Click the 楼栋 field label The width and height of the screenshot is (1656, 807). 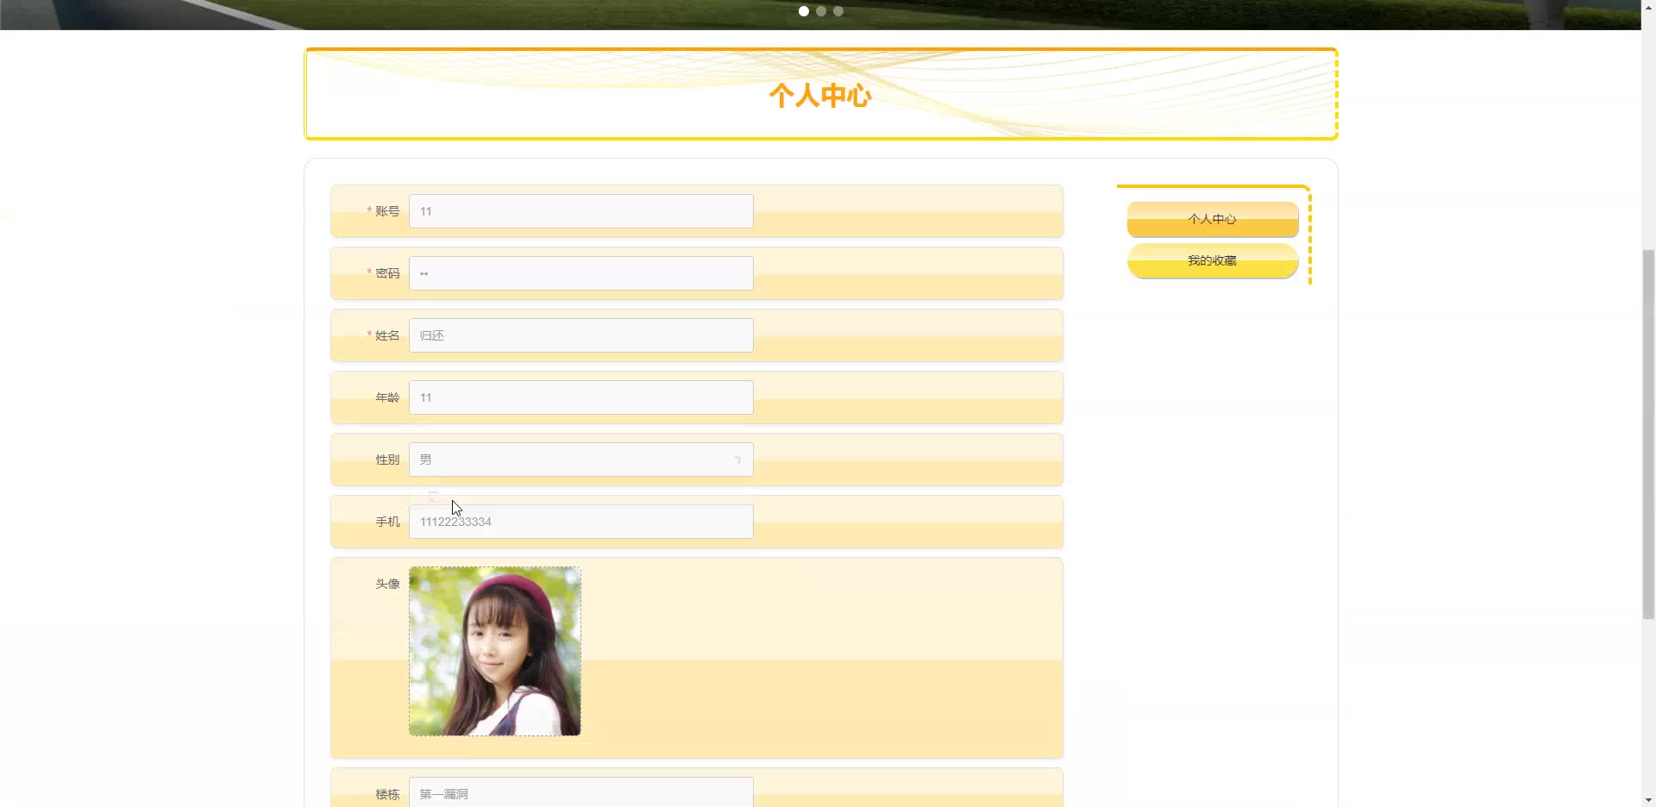click(387, 794)
